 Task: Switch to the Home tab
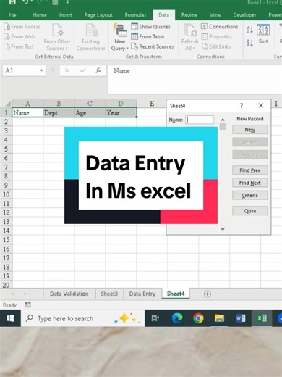pyautogui.click(x=40, y=15)
